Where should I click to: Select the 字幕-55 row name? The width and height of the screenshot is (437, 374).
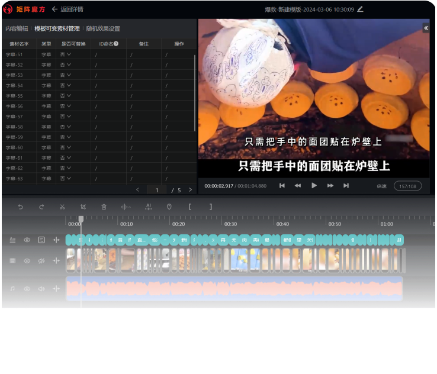[14, 96]
